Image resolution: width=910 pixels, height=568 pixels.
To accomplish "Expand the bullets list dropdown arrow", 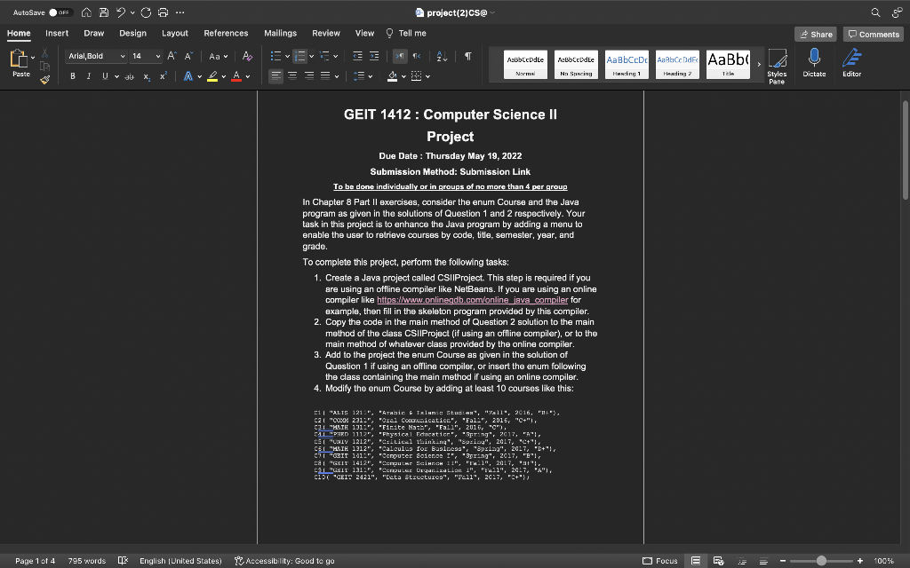I will (x=287, y=56).
